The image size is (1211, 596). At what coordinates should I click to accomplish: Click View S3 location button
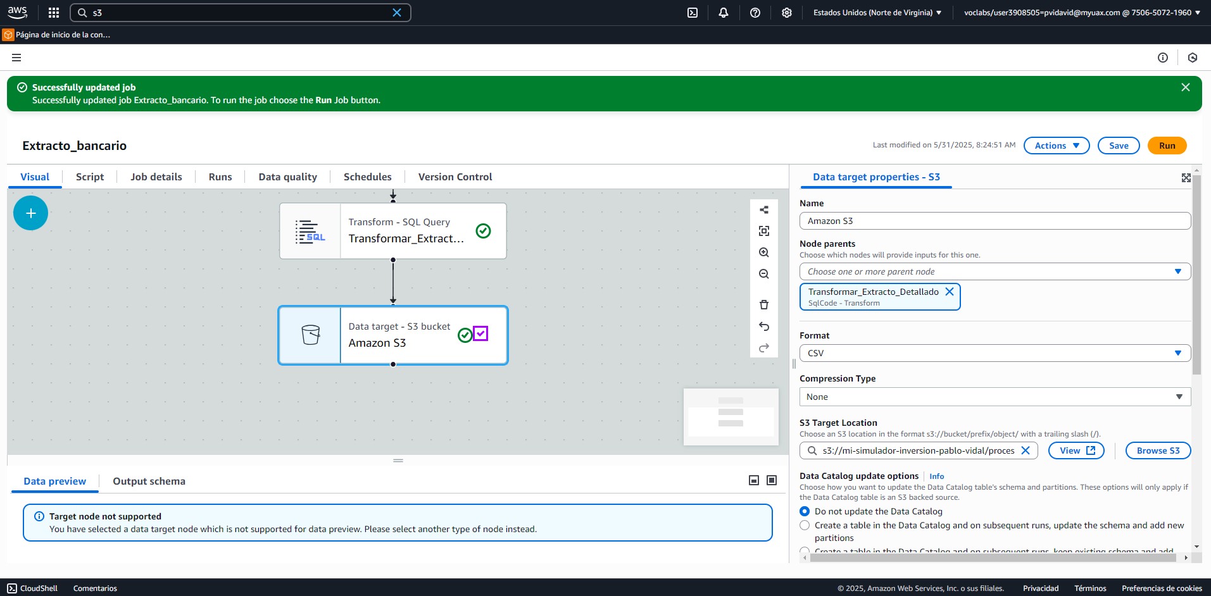(1076, 450)
